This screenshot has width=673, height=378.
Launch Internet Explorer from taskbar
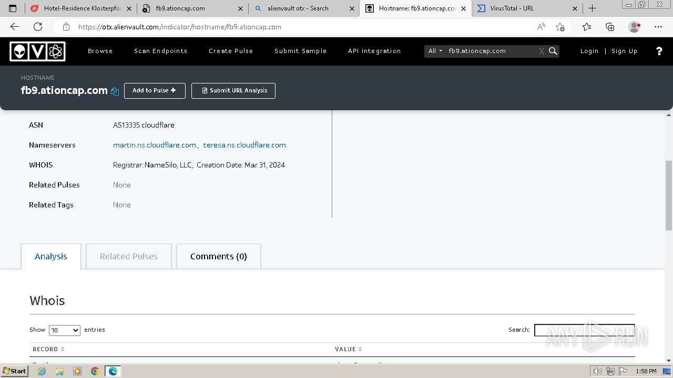point(42,371)
